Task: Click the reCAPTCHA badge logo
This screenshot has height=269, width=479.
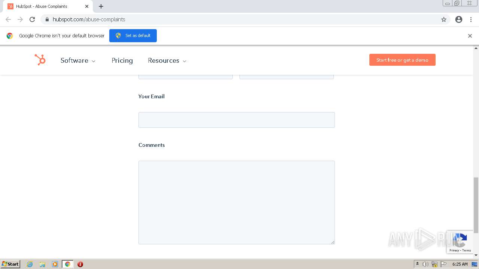Action: [x=460, y=240]
